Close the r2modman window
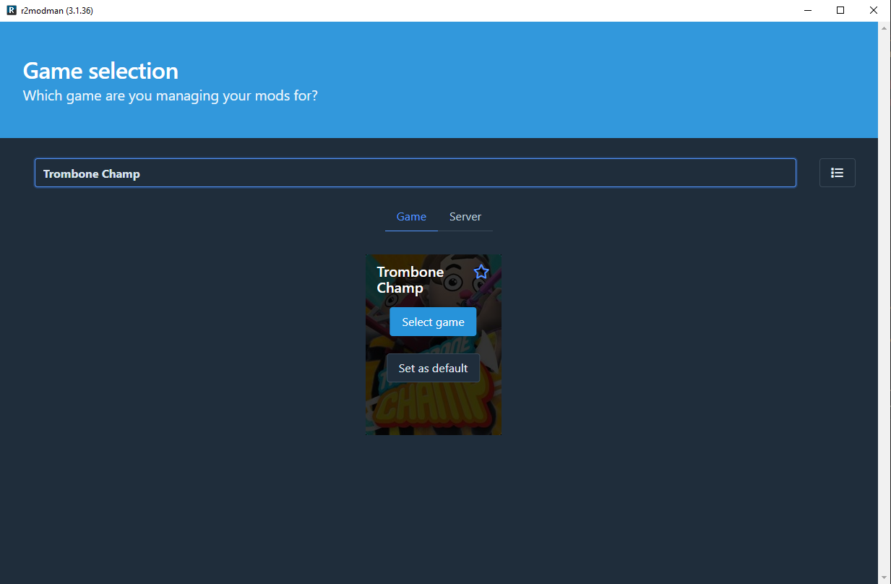Viewport: 891px width, 584px height. pos(874,11)
